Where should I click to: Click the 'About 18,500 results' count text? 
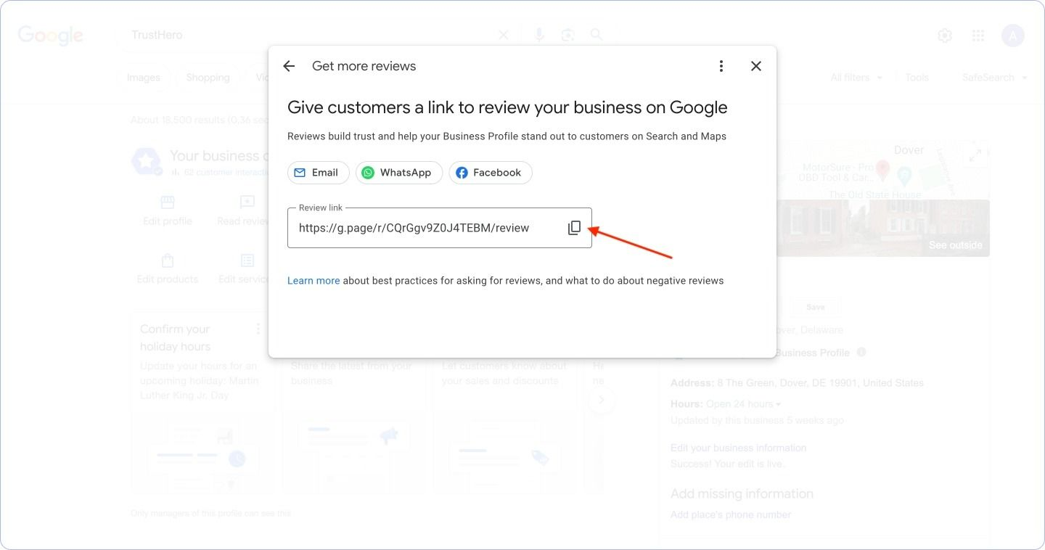click(199, 120)
